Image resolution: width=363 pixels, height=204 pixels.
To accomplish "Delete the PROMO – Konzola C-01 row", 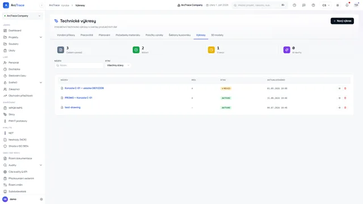I will [345, 98].
